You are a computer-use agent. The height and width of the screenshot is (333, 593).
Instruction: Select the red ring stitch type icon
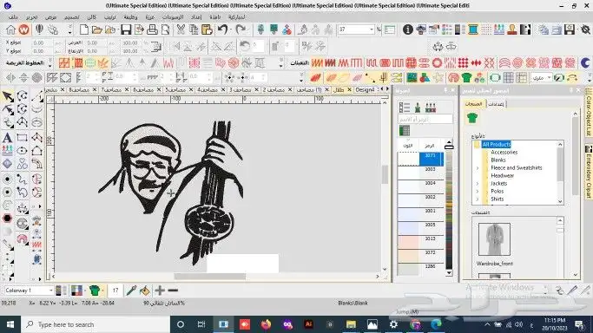pos(438,63)
